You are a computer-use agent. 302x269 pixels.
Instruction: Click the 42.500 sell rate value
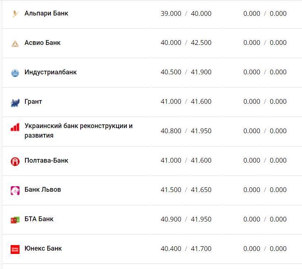[201, 43]
